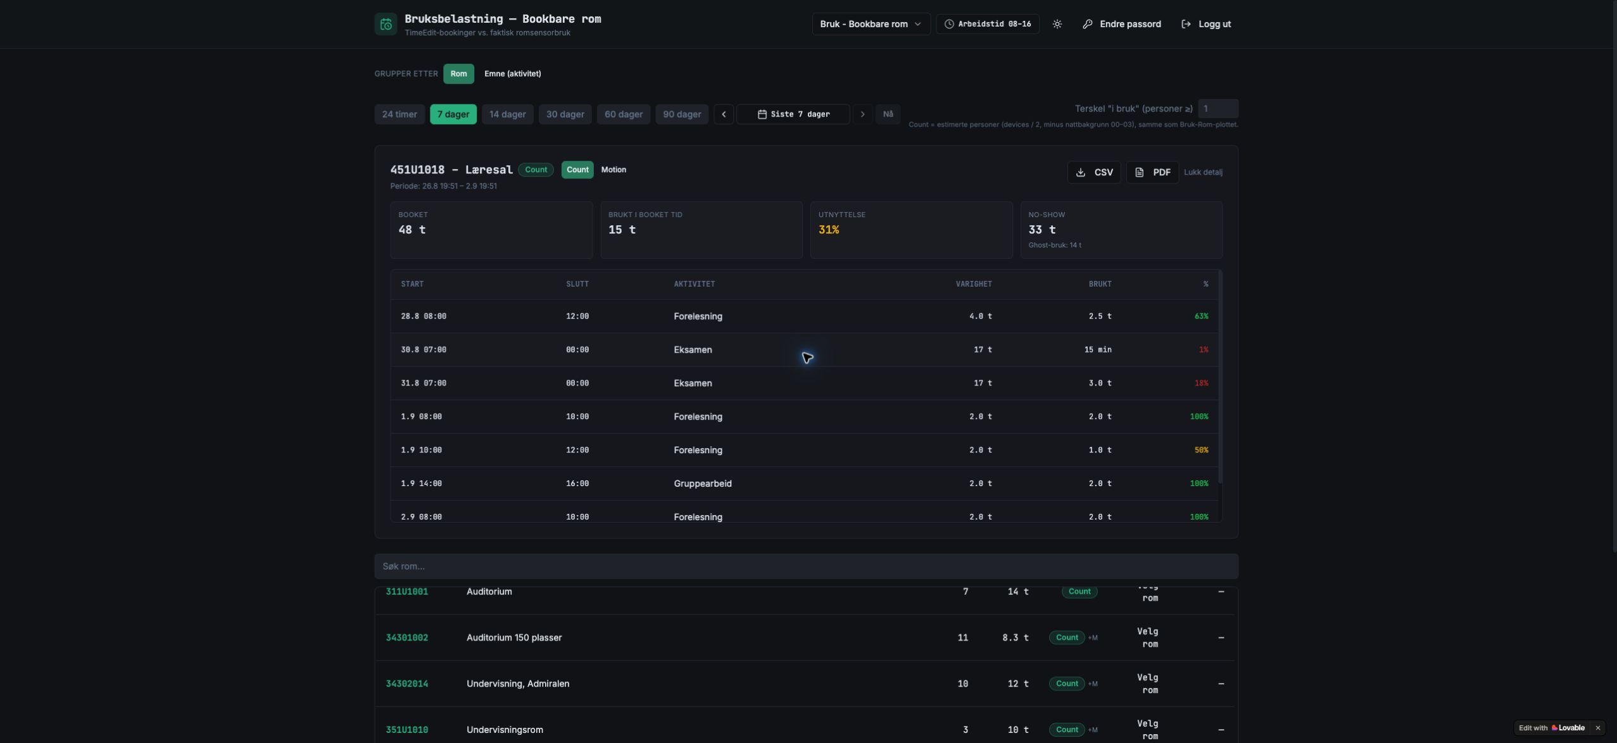Click 63% value in 28.8 row

pos(1200,316)
